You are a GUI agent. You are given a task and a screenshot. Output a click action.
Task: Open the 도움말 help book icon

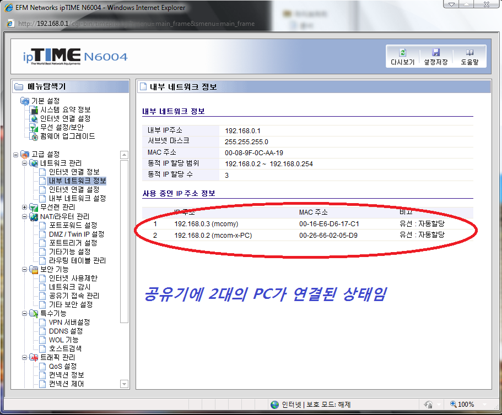tap(469, 52)
